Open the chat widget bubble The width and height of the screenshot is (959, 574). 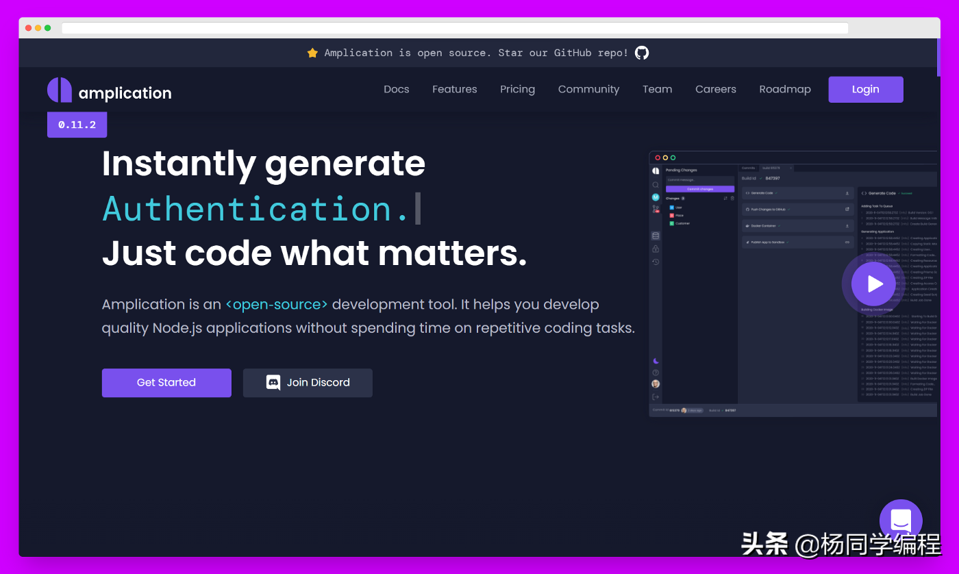pyautogui.click(x=901, y=521)
